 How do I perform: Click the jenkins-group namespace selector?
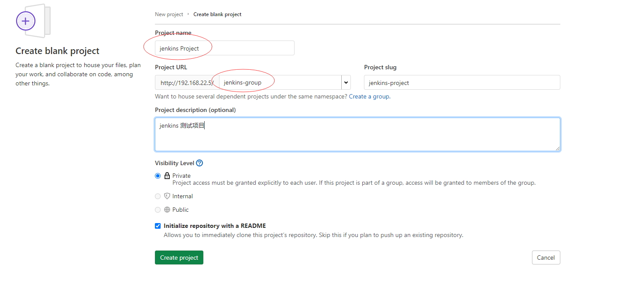coord(280,82)
